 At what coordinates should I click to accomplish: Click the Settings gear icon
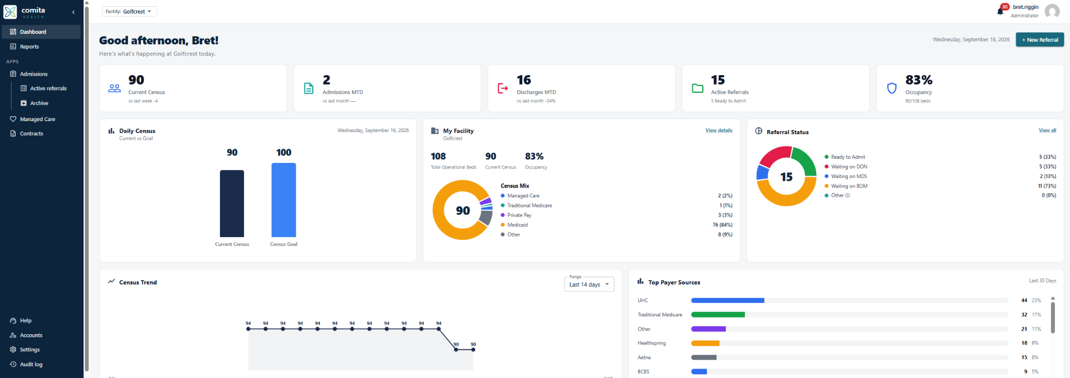13,350
